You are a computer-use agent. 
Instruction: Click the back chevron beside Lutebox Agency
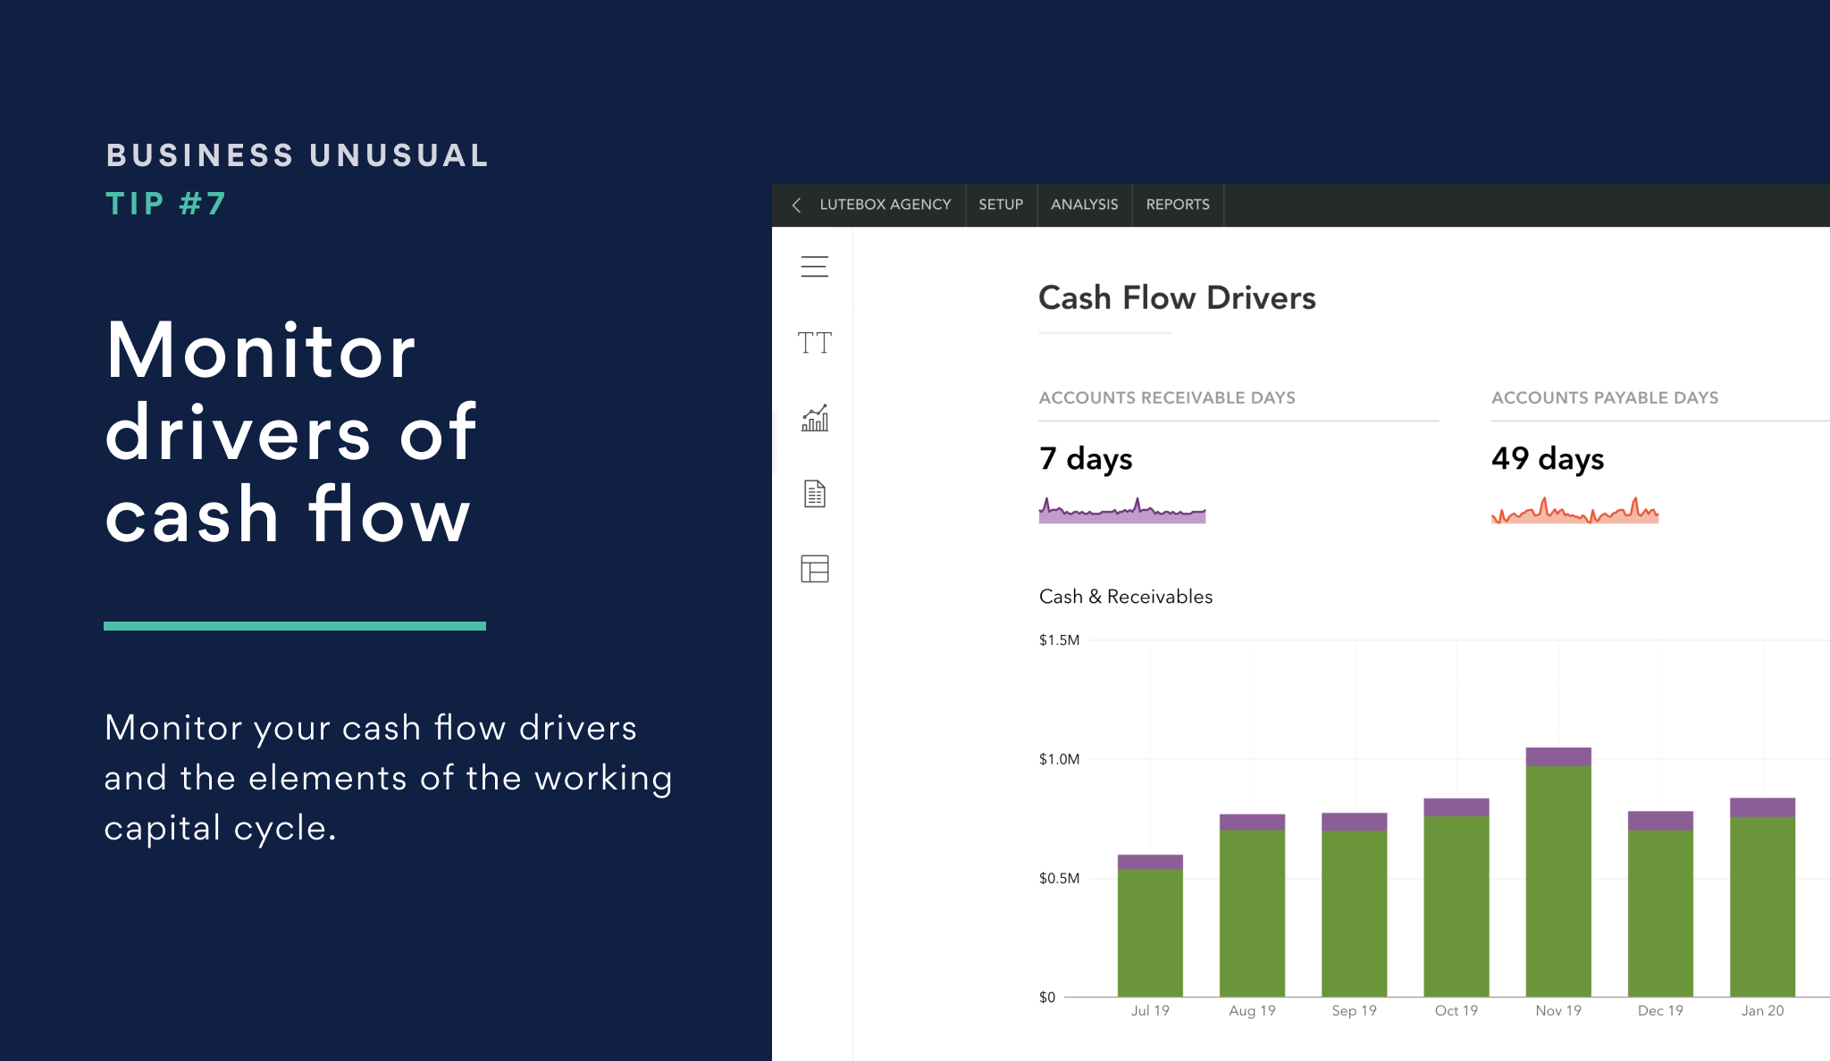796,205
